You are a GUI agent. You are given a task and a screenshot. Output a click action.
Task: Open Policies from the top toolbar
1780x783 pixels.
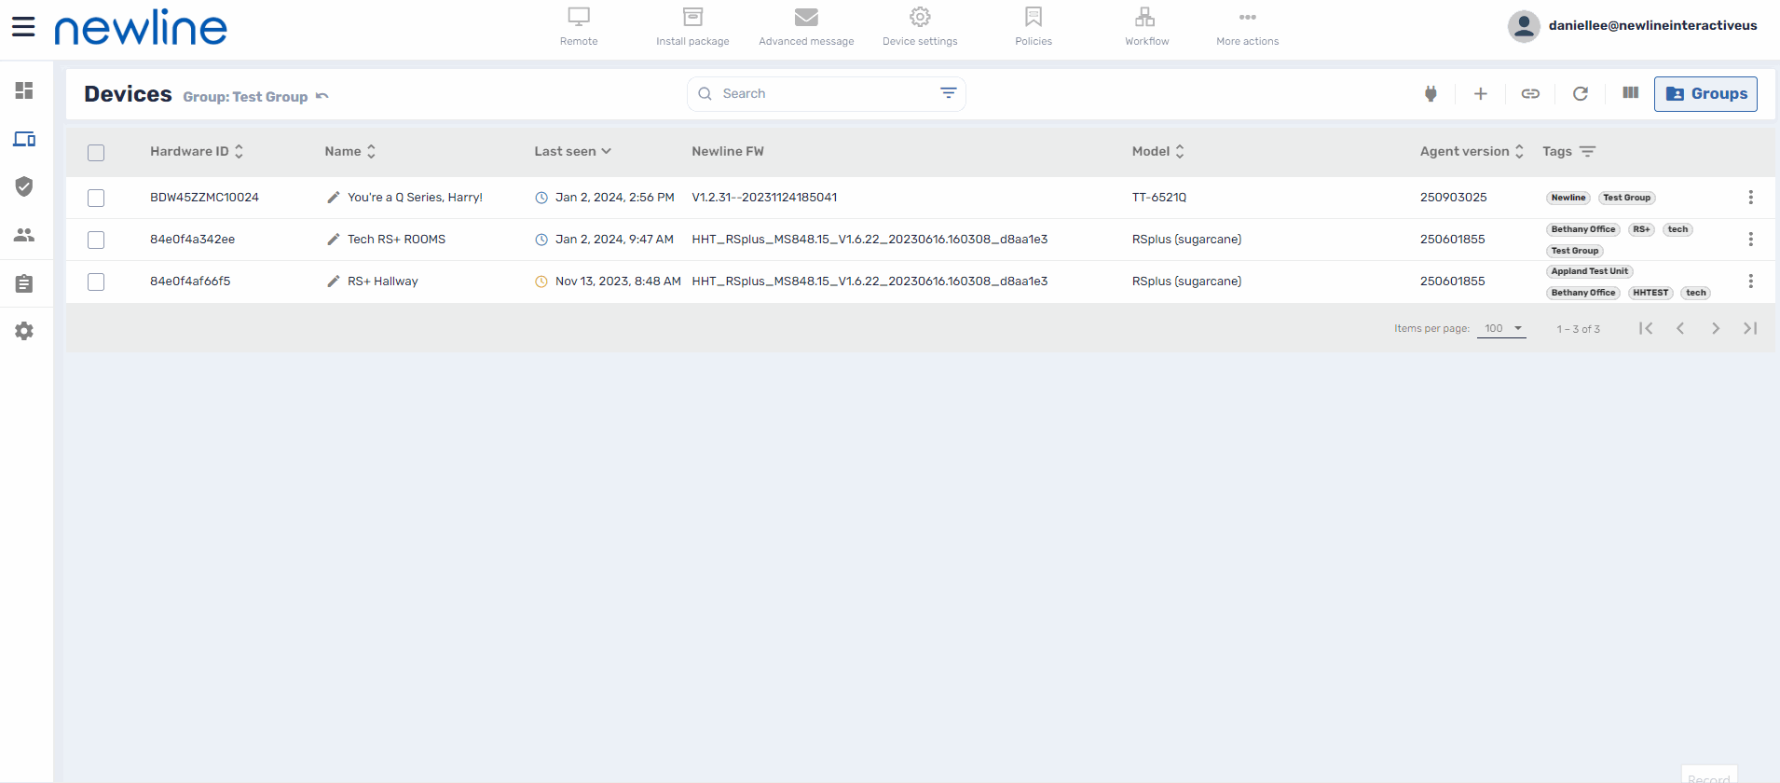click(1034, 26)
